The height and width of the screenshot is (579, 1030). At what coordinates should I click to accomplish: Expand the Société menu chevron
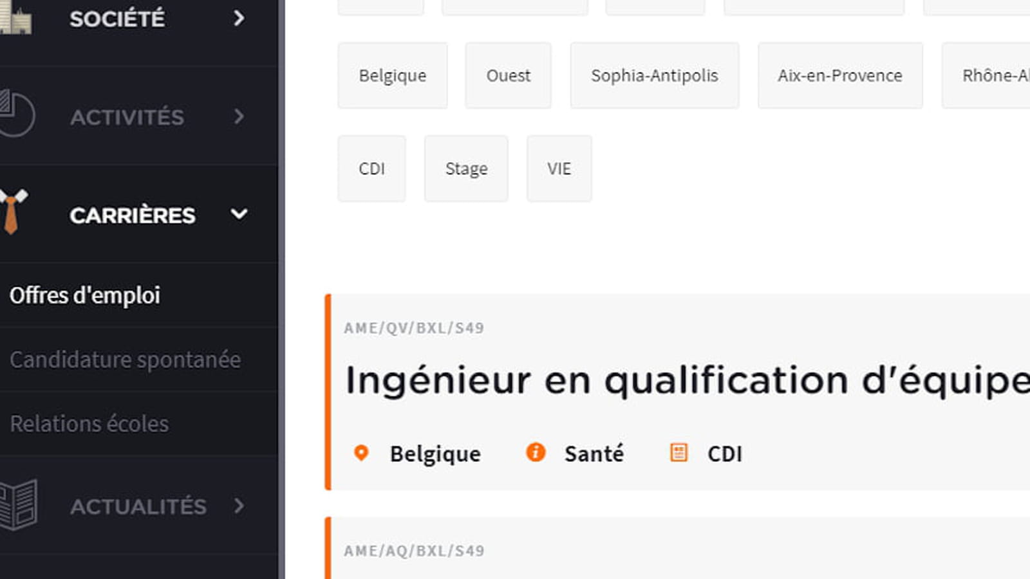(x=239, y=18)
